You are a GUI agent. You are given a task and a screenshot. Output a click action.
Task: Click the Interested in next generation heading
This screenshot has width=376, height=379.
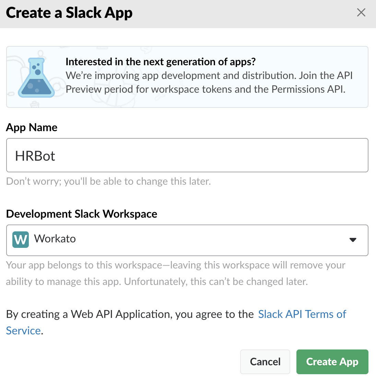(x=161, y=62)
